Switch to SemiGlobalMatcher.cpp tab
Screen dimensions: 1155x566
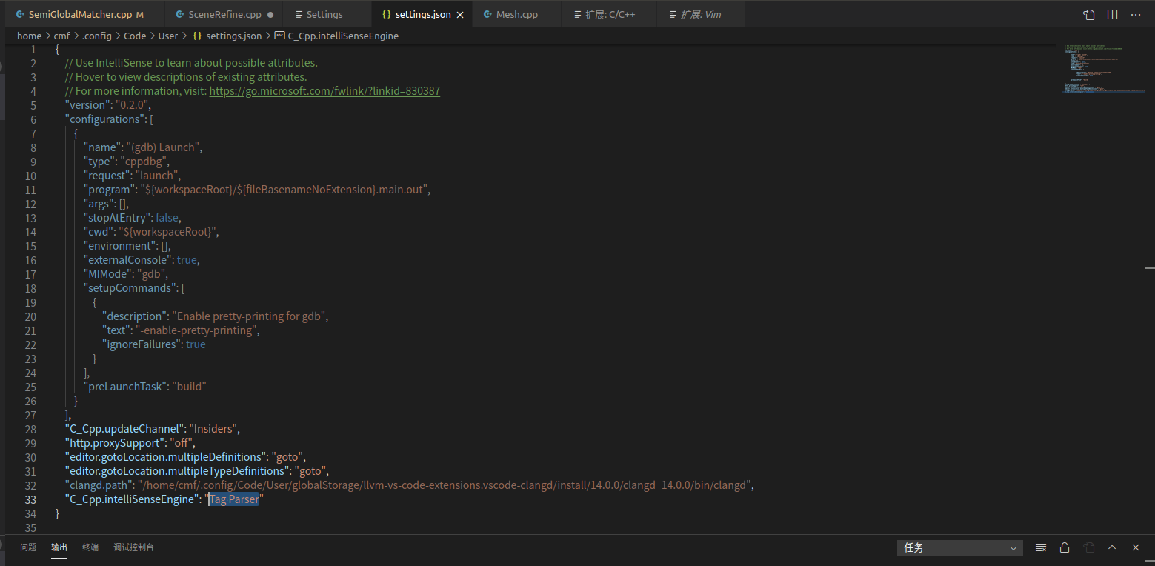(81, 15)
